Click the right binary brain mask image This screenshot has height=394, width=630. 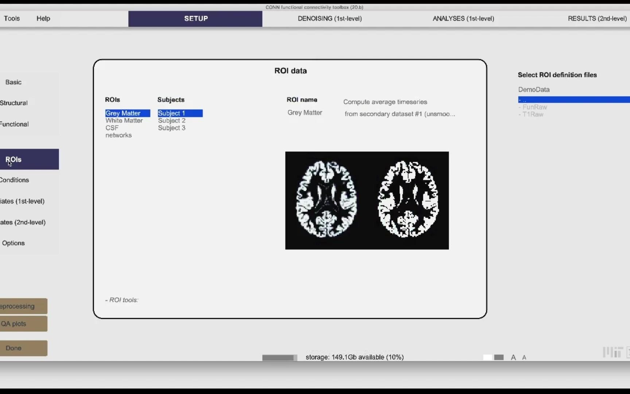408,200
